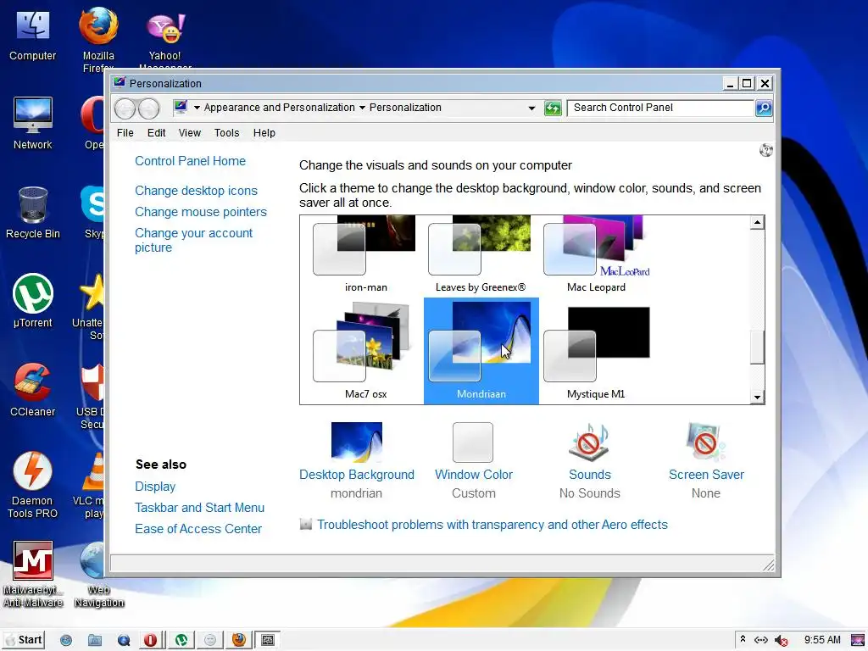Go to Control Panel Home
This screenshot has height=651, width=868.
pos(191,161)
